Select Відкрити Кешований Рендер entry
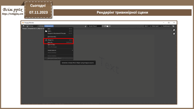This screenshot has width=194, height=109. tap(59, 33)
